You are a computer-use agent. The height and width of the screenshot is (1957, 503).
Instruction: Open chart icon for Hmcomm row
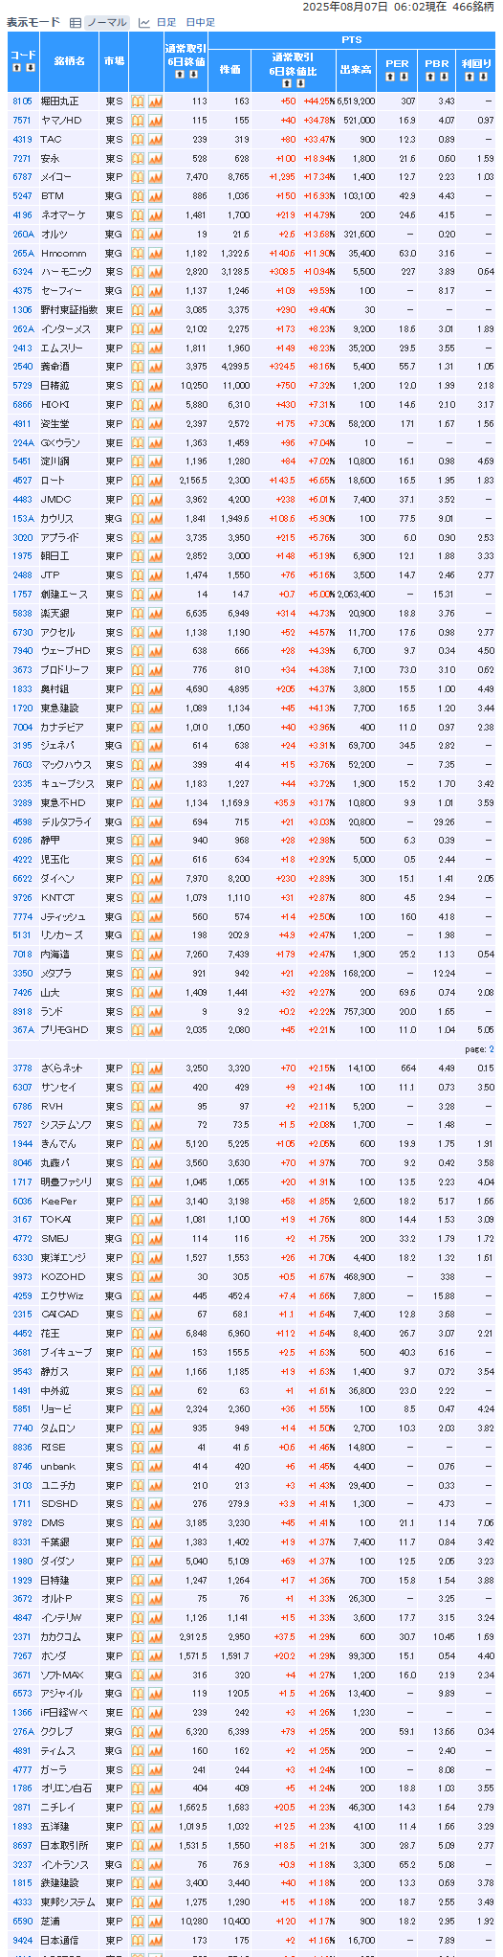pyautogui.click(x=155, y=253)
